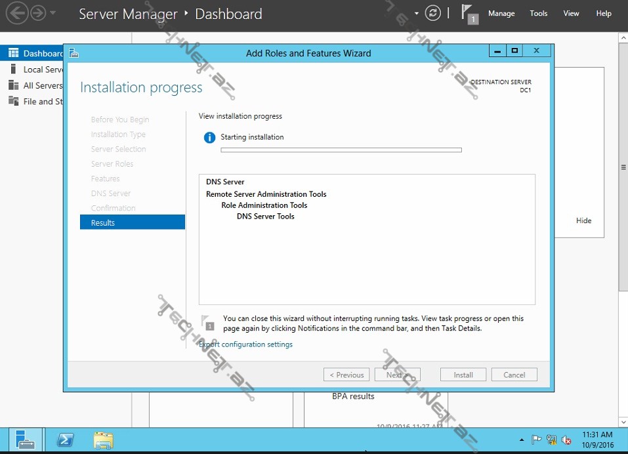Open the Tools menu

[x=538, y=13]
